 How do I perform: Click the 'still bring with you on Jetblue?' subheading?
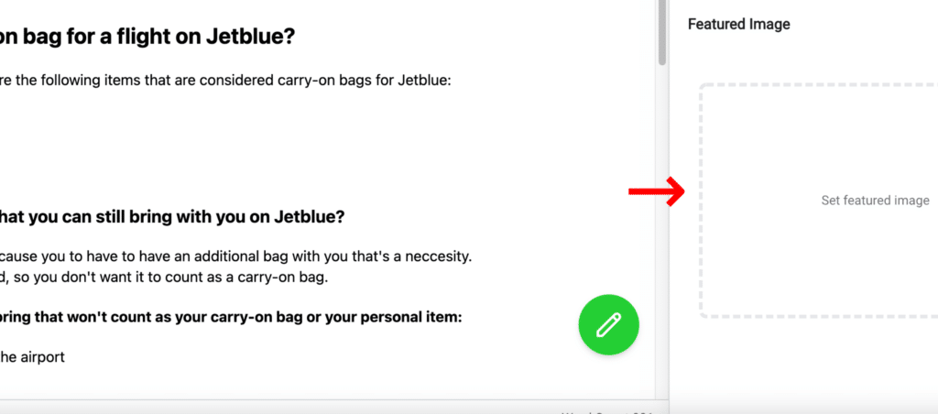pyautogui.click(x=172, y=216)
